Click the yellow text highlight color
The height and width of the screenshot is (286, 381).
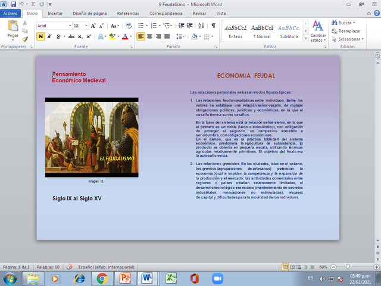pyautogui.click(x=112, y=37)
